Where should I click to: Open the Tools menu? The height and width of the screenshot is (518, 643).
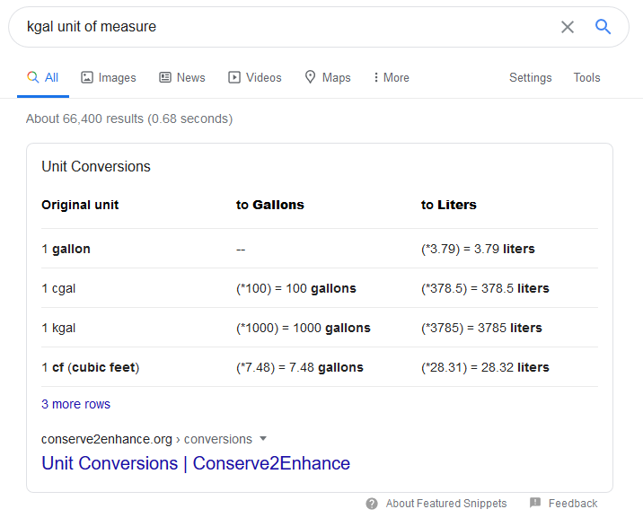point(586,77)
